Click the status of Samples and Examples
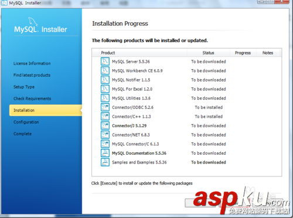The height and width of the screenshot is (218, 293). 209,162
